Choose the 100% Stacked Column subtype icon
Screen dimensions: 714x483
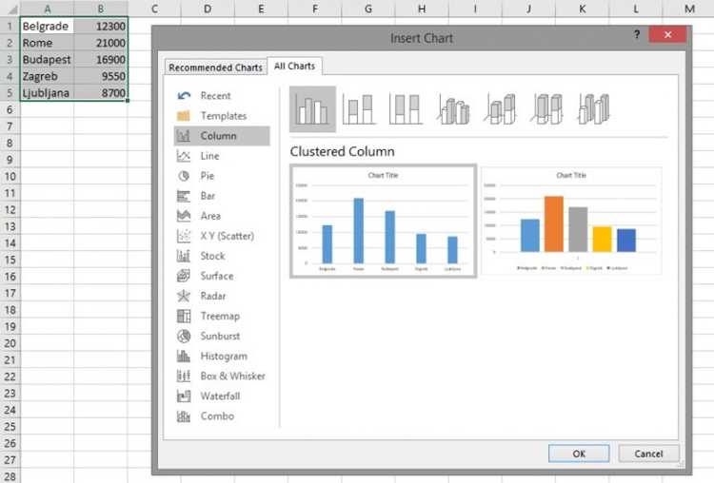[407, 109]
